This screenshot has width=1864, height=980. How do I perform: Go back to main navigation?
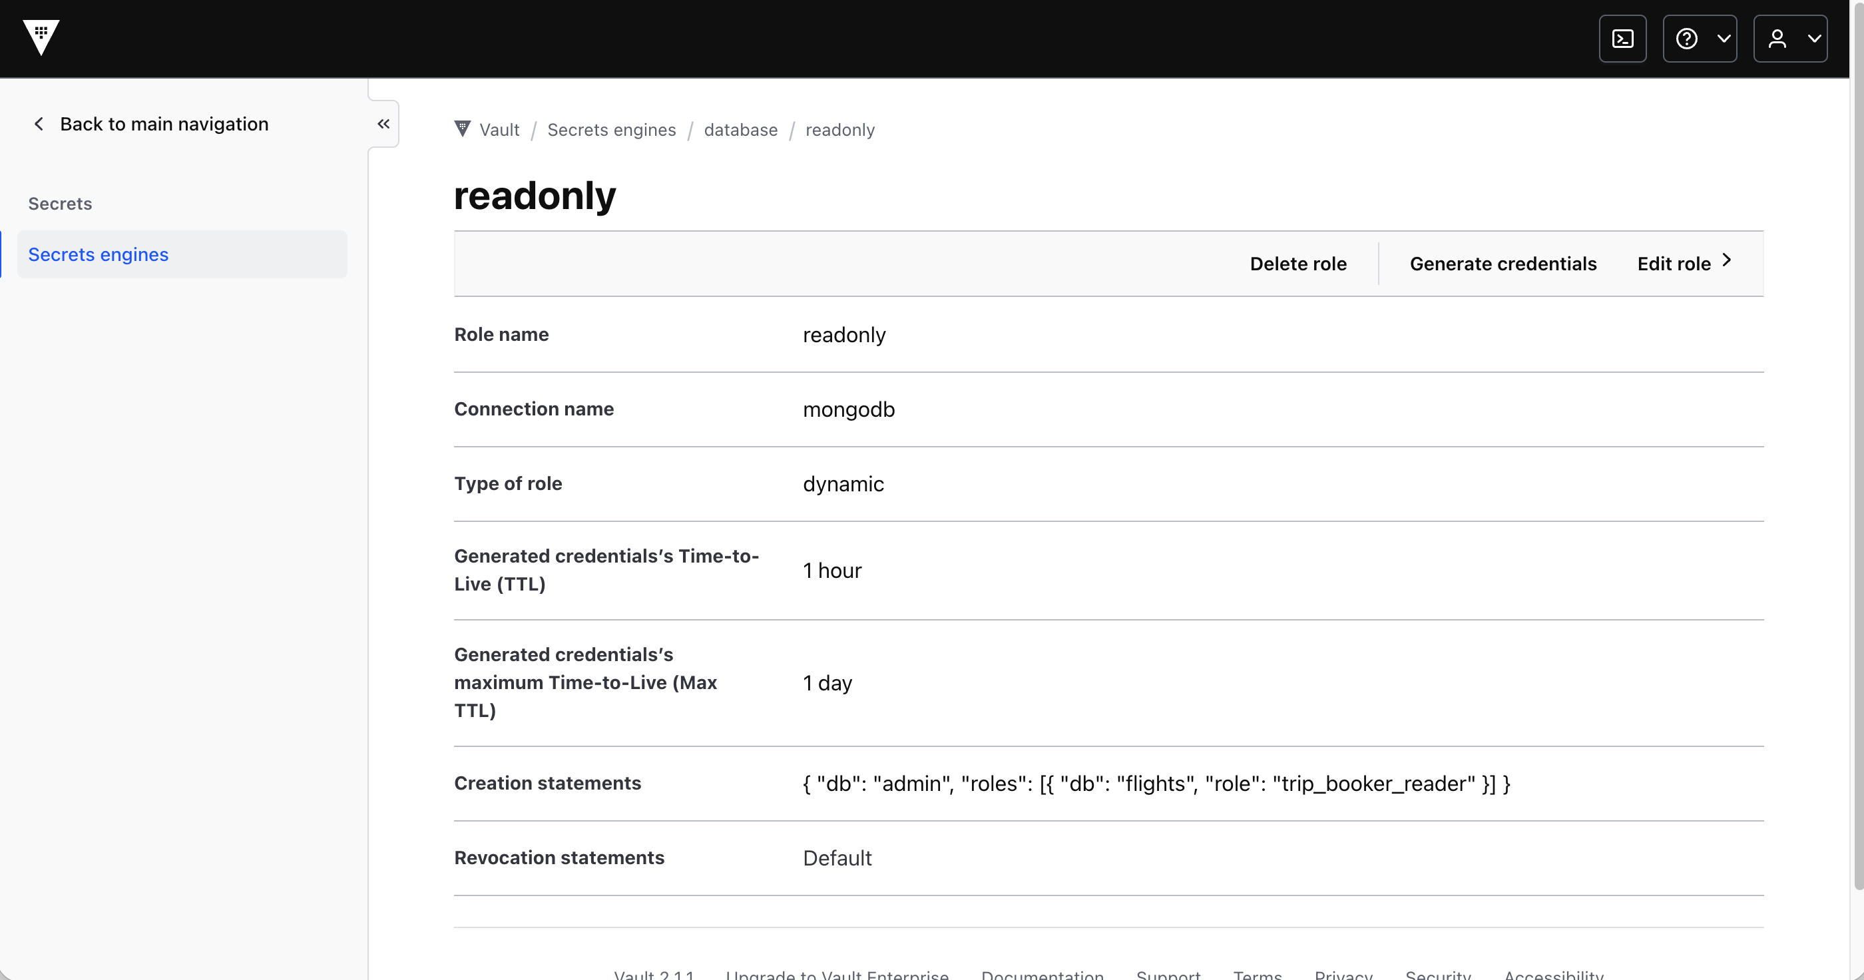pyautogui.click(x=150, y=124)
